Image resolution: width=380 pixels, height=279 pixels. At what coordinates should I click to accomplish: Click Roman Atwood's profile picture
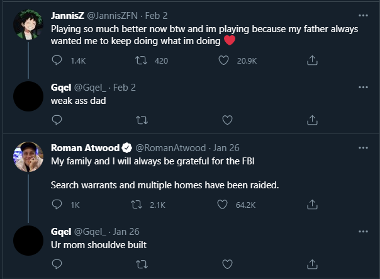click(28, 157)
